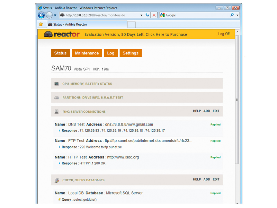Click the 220 Welcome to ftp.sunet.se response
The width and height of the screenshot is (277, 208).
tap(101, 147)
